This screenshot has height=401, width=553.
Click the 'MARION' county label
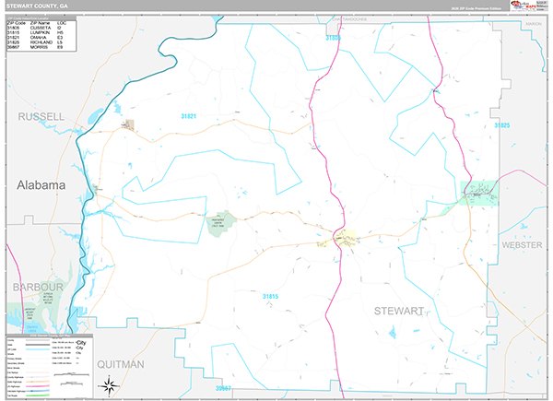click(x=534, y=24)
